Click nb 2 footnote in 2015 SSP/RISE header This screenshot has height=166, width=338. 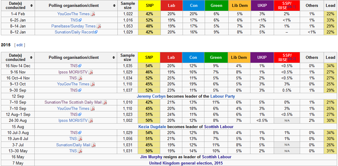coord(292,59)
